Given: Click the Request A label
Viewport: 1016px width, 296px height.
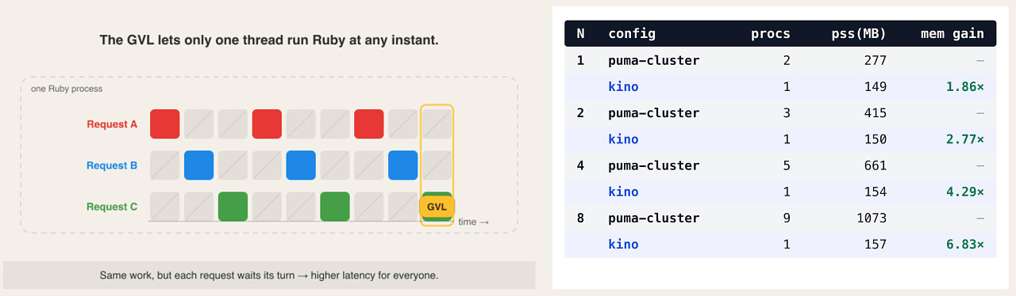Looking at the screenshot, I should tap(112, 124).
